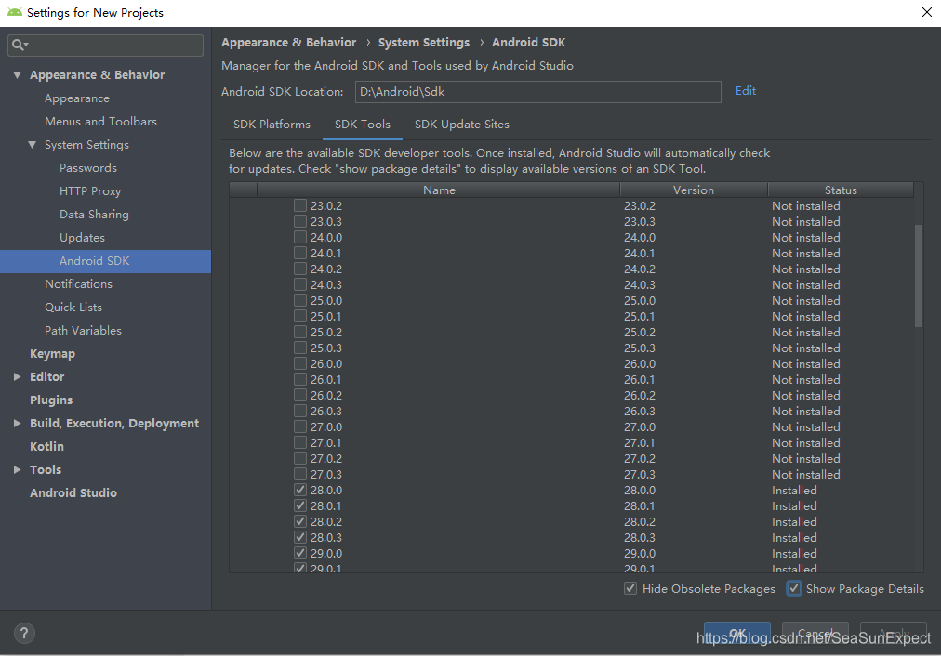
Task: Close the Settings for New Projects dialog
Action: pyautogui.click(x=927, y=13)
